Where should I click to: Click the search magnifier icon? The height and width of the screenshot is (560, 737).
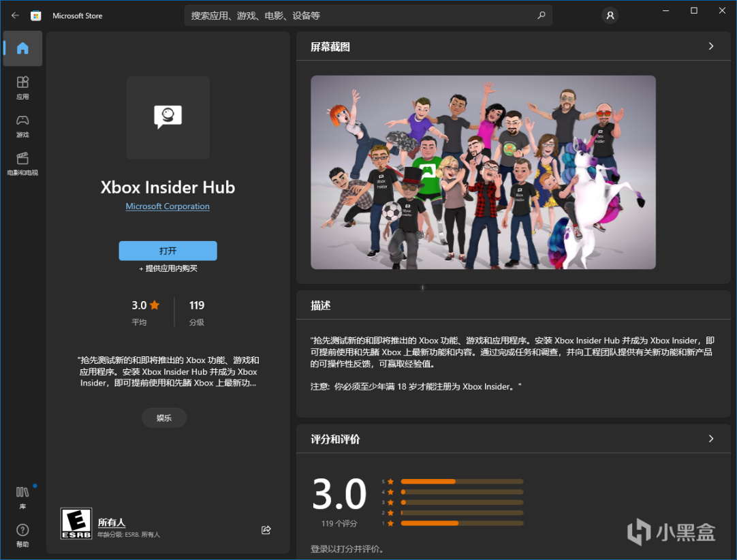point(541,16)
